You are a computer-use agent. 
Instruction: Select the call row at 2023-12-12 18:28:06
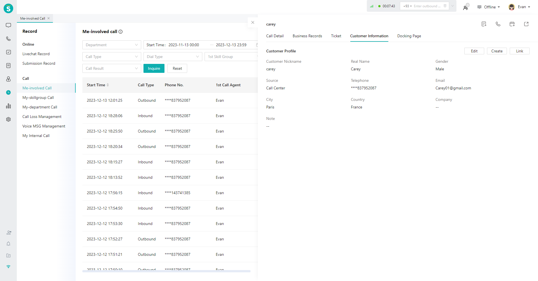170,116
